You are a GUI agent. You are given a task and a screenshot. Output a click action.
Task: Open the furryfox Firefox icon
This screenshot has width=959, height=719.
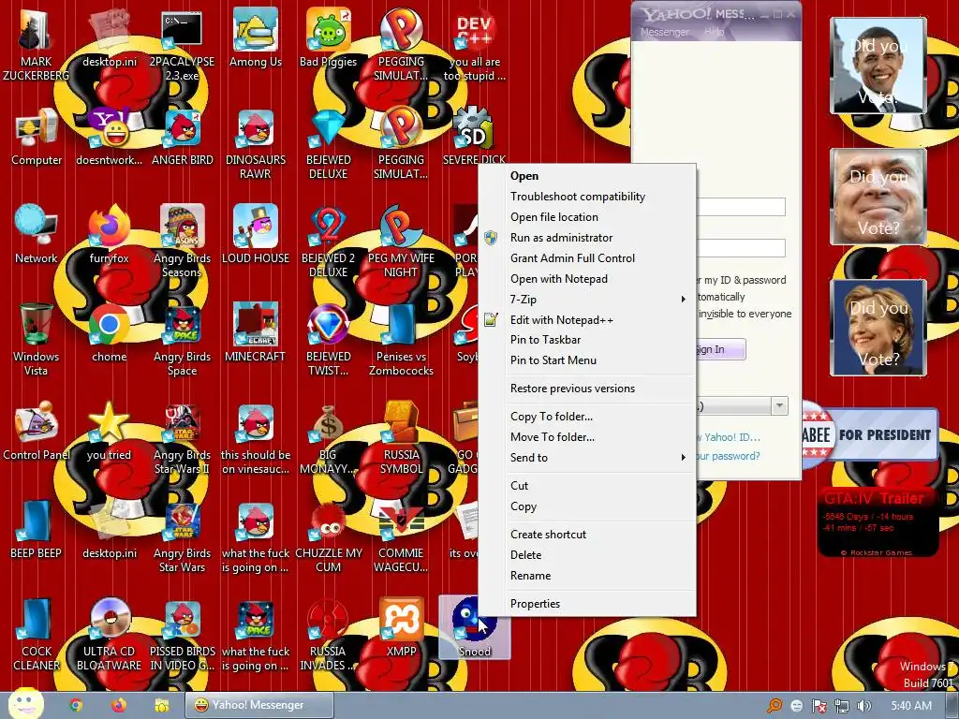109,234
